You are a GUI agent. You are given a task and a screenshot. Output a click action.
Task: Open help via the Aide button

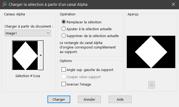tap(120, 99)
